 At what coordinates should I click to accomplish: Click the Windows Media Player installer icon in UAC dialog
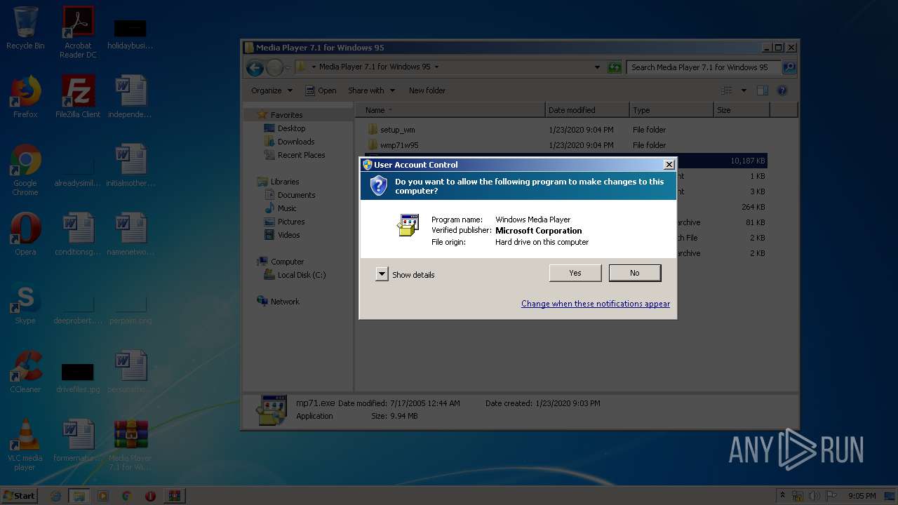pos(408,225)
